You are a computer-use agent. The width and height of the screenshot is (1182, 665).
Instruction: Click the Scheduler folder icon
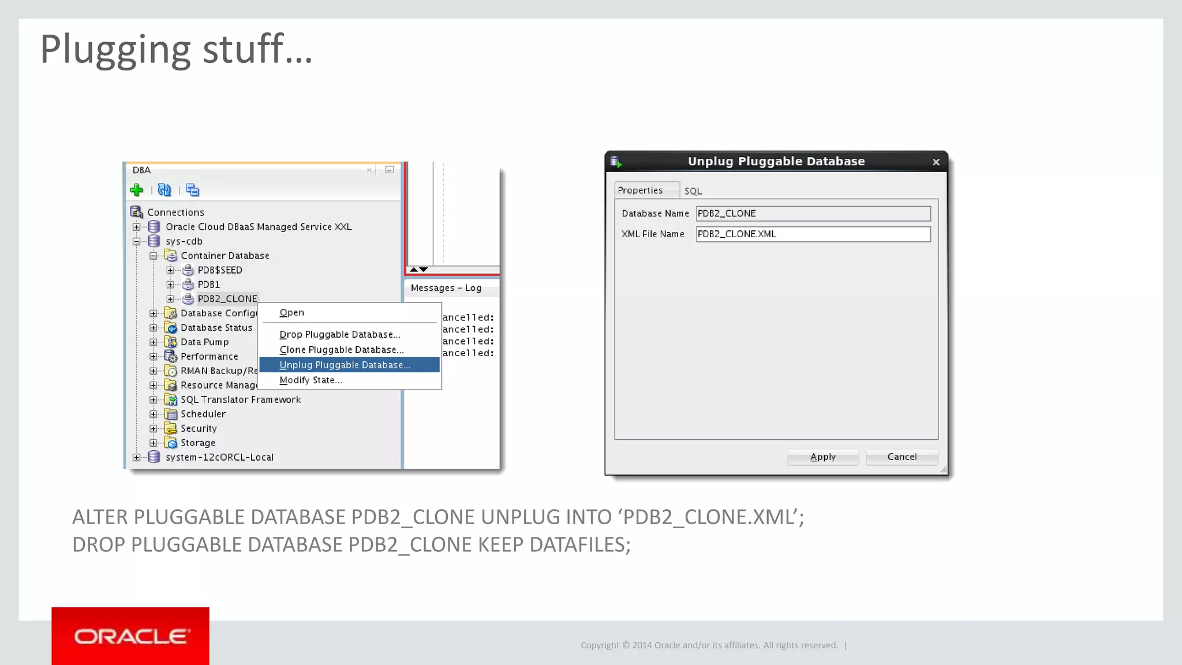tap(171, 414)
